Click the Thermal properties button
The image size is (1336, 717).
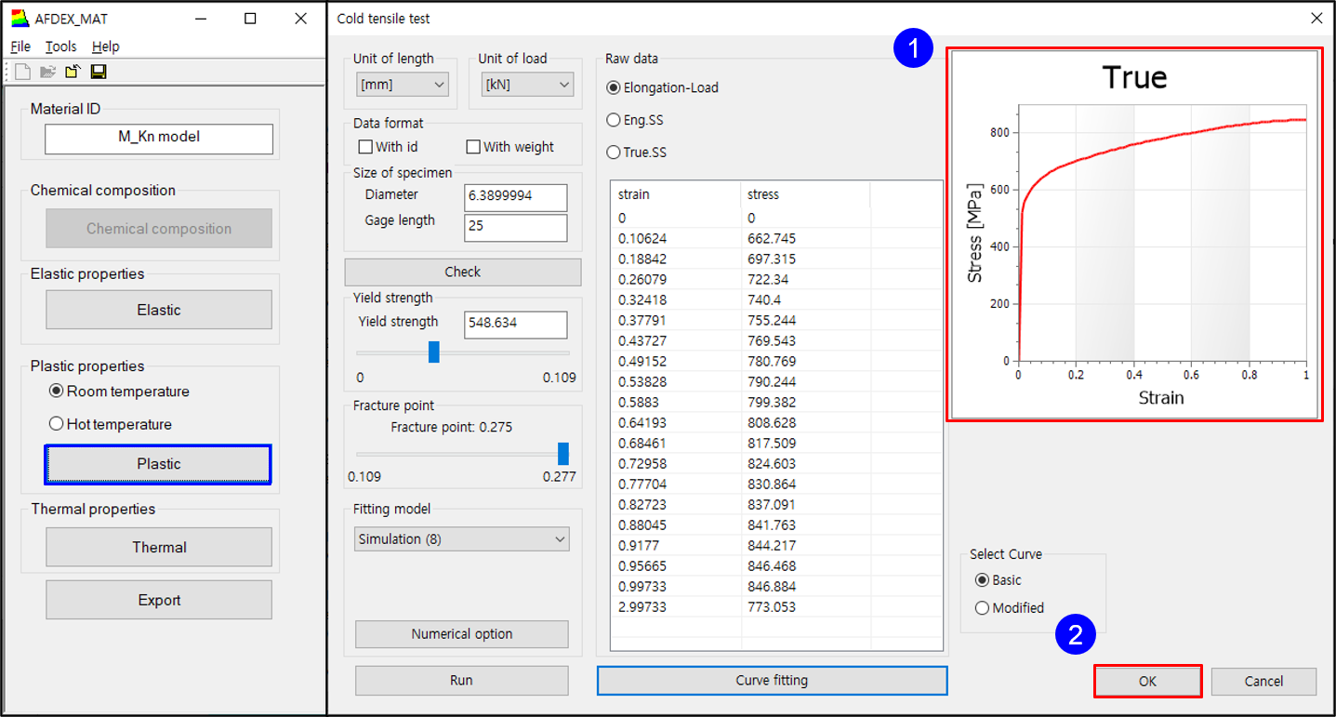pos(159,547)
